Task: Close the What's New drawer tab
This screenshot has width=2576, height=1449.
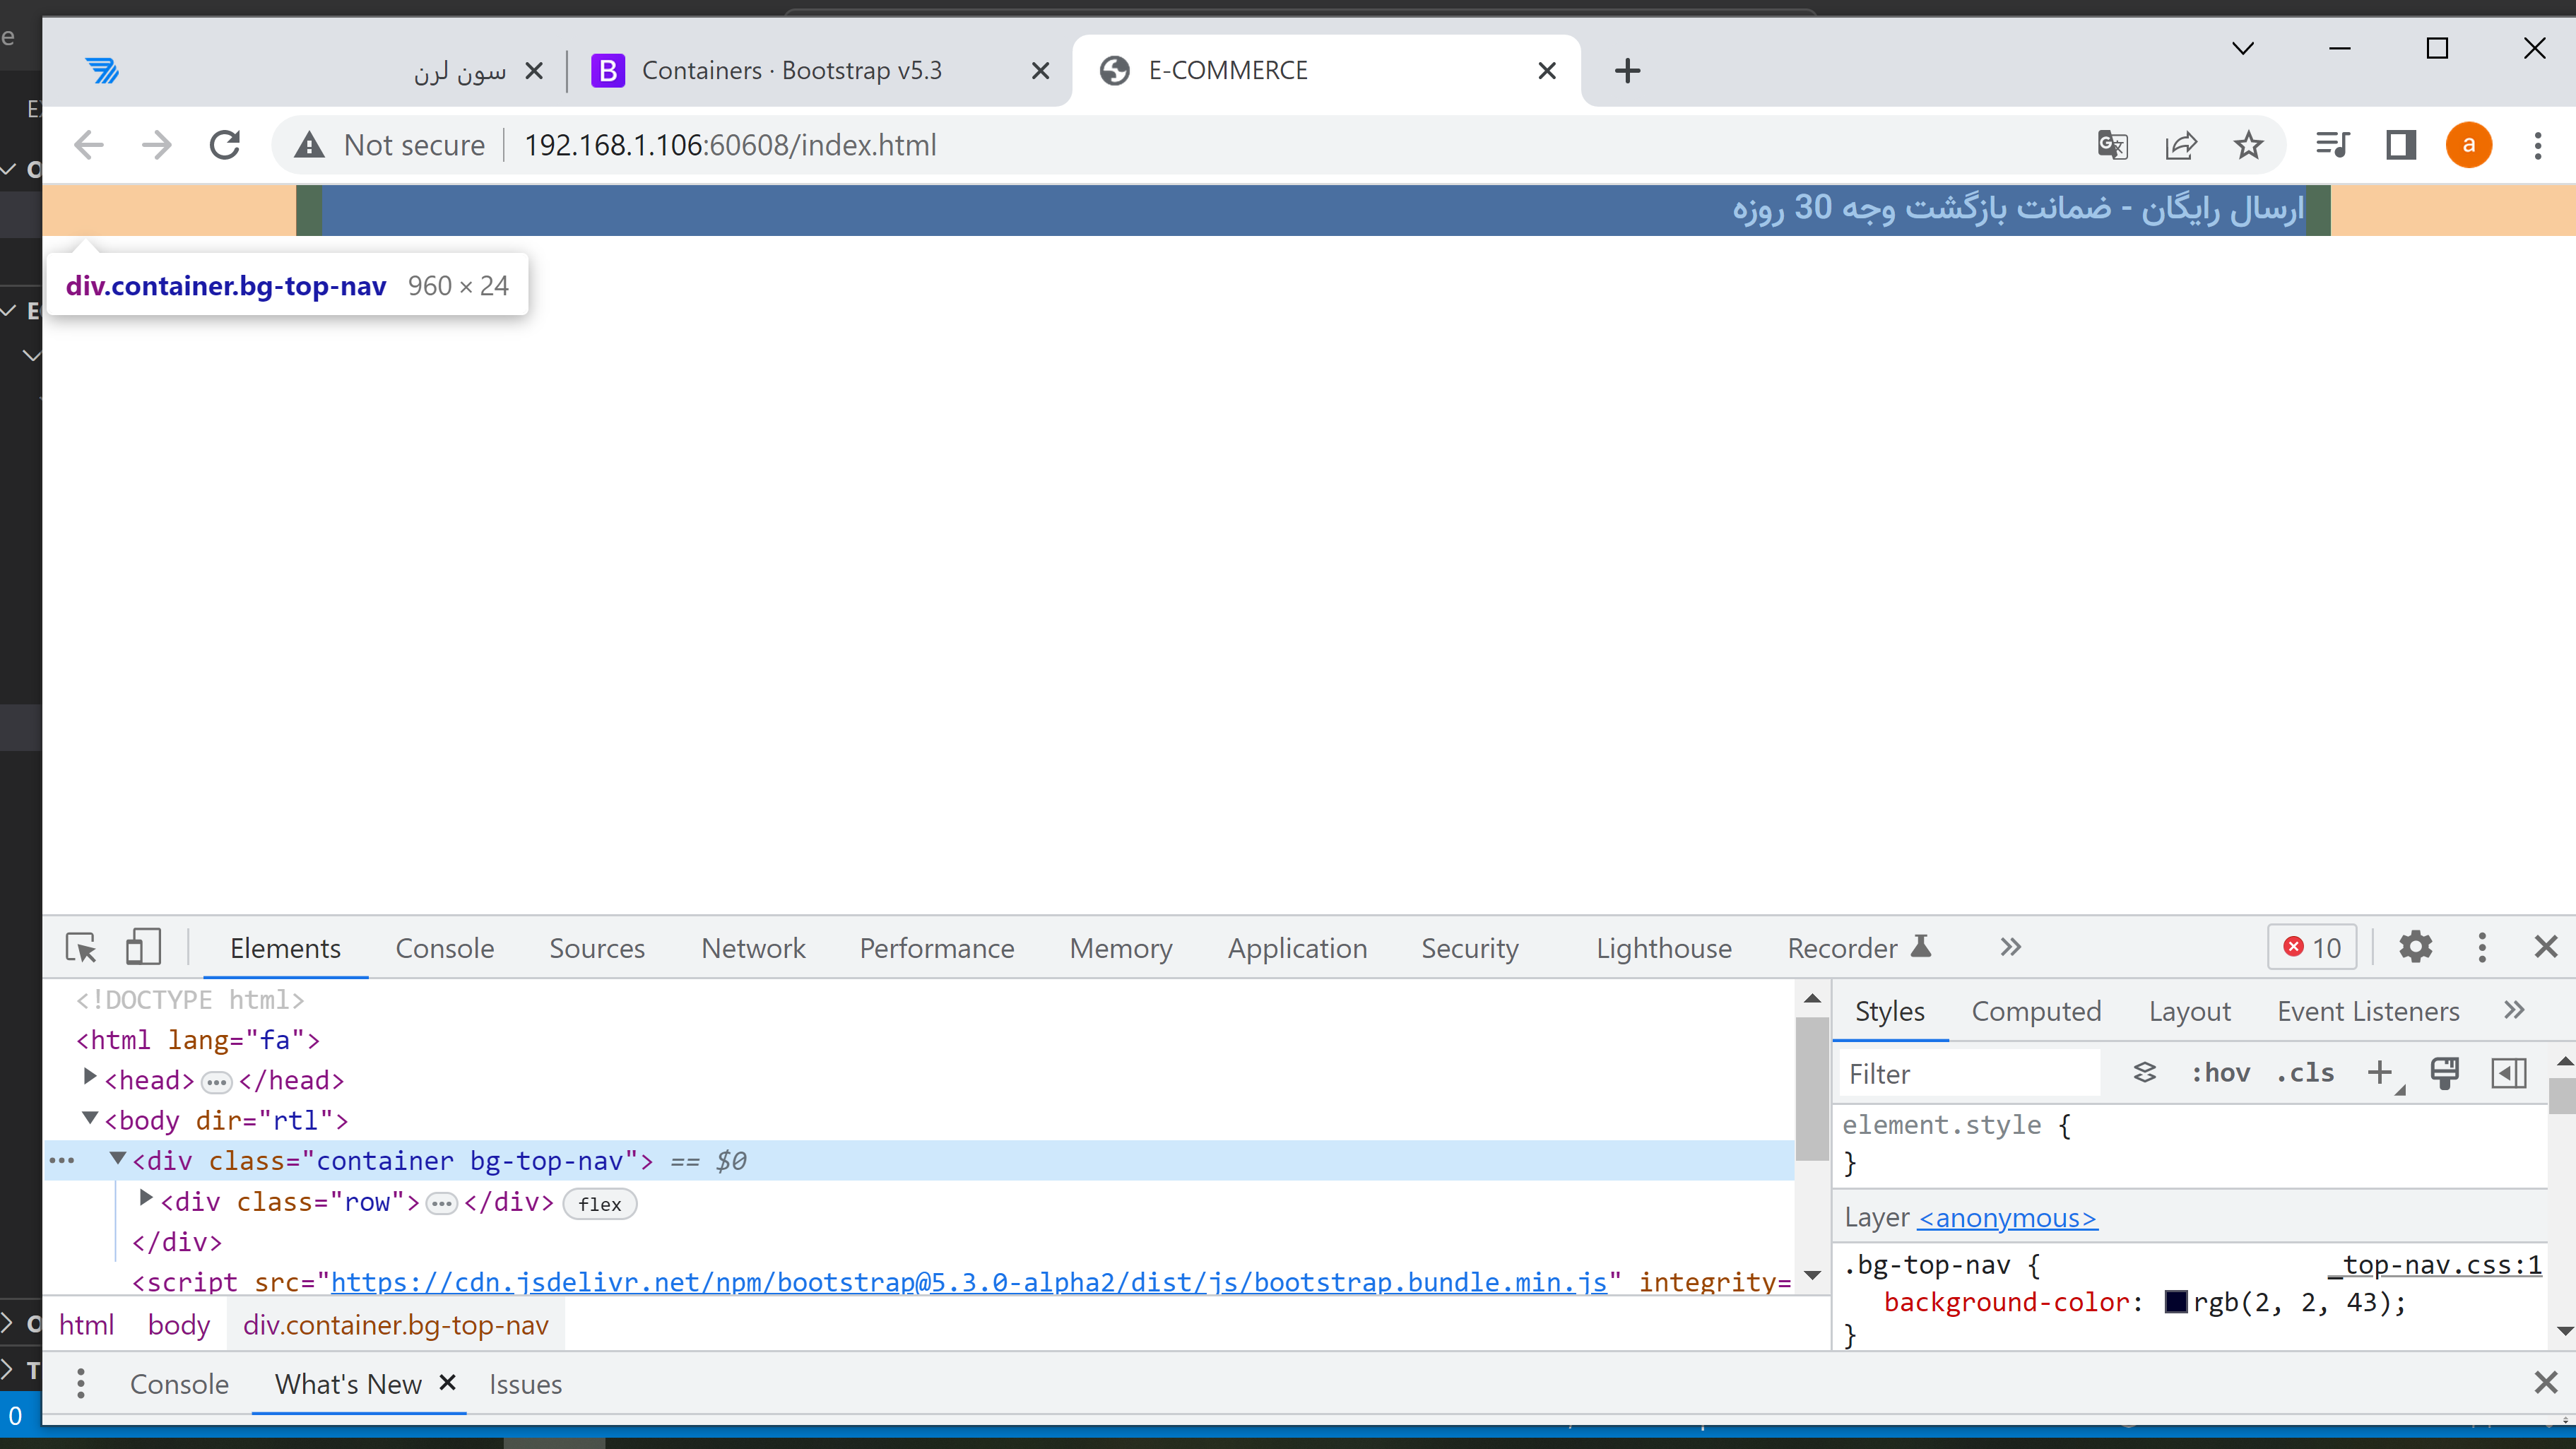Action: tap(448, 1382)
